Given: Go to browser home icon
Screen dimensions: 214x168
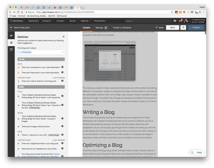Looking at the screenshot, I should 22,12.
